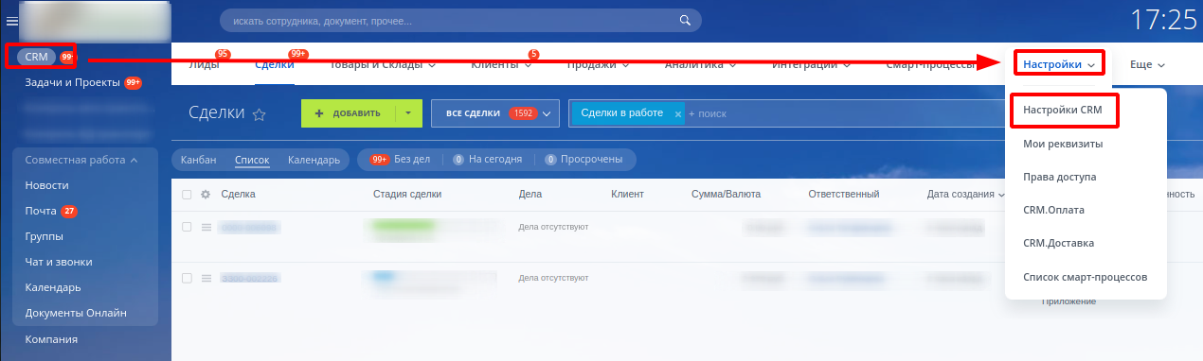Open Права доступа menu item
The image size is (1203, 361).
pos(1059,177)
